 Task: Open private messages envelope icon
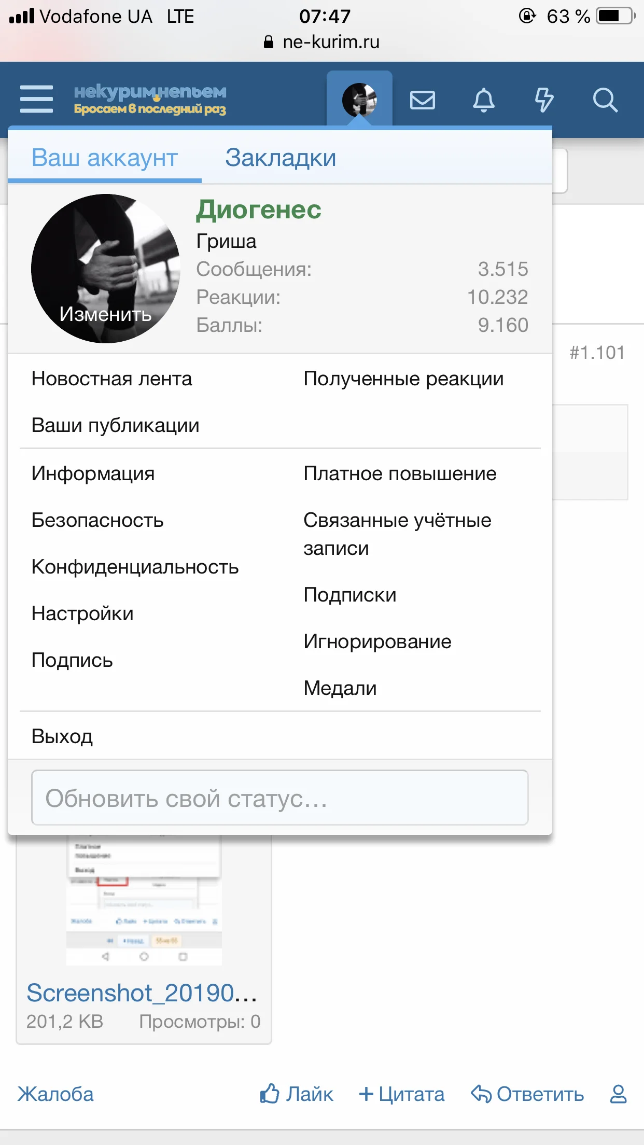422,100
